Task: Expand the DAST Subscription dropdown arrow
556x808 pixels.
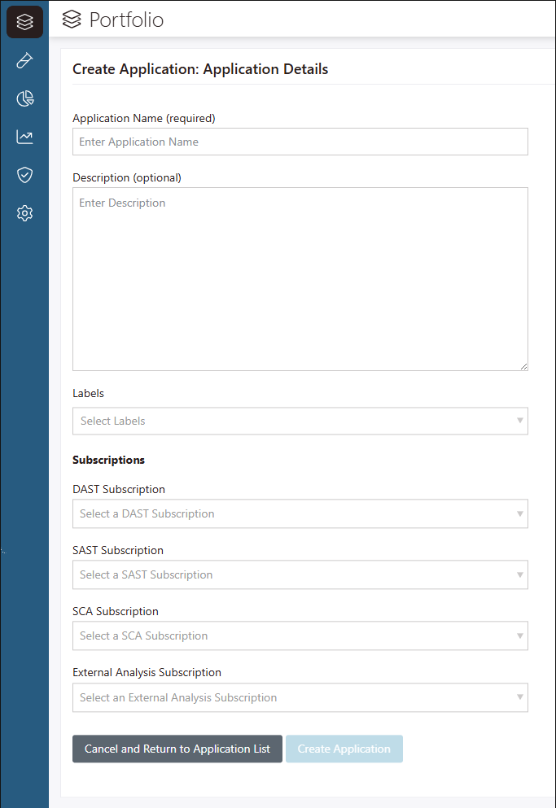Action: tap(519, 513)
